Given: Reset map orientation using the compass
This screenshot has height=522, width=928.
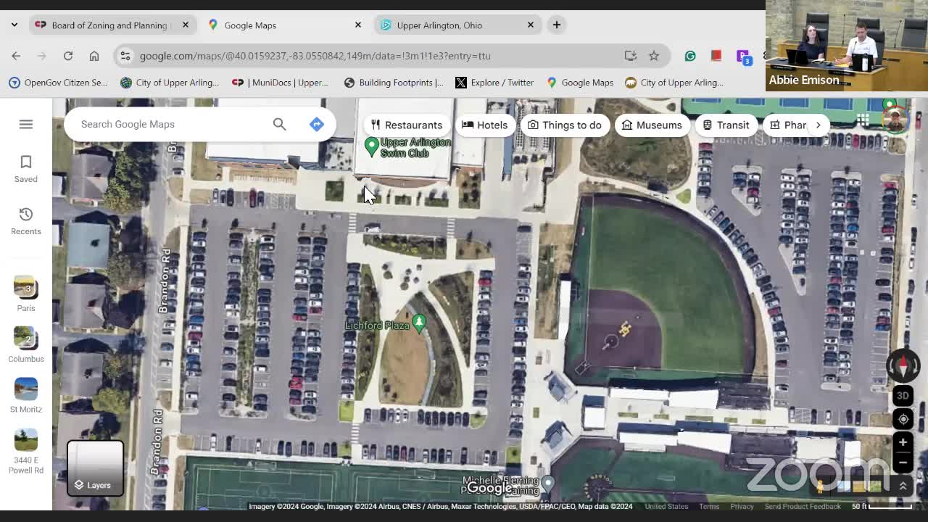Looking at the screenshot, I should (x=903, y=365).
